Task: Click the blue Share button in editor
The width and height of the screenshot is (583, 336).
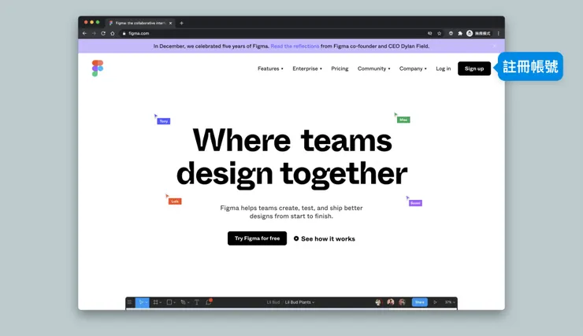Action: click(420, 302)
